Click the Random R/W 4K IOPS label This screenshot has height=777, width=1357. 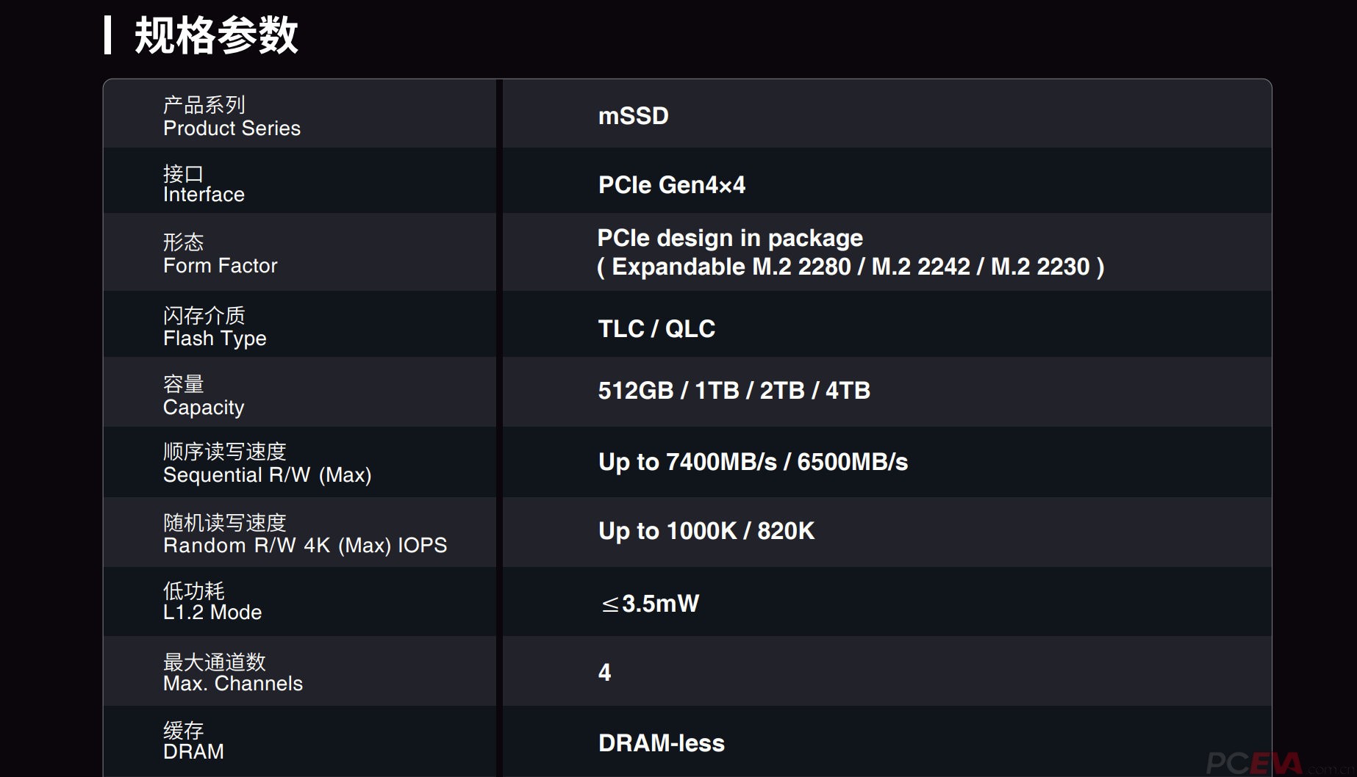pyautogui.click(x=304, y=534)
